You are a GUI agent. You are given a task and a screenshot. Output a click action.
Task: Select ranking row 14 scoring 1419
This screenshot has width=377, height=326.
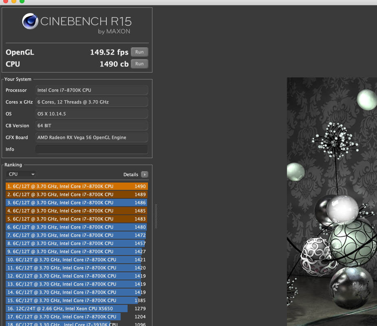(77, 293)
